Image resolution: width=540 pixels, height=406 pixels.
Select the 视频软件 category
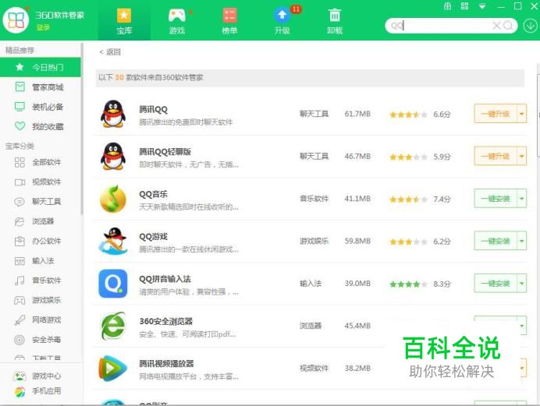pyautogui.click(x=41, y=182)
